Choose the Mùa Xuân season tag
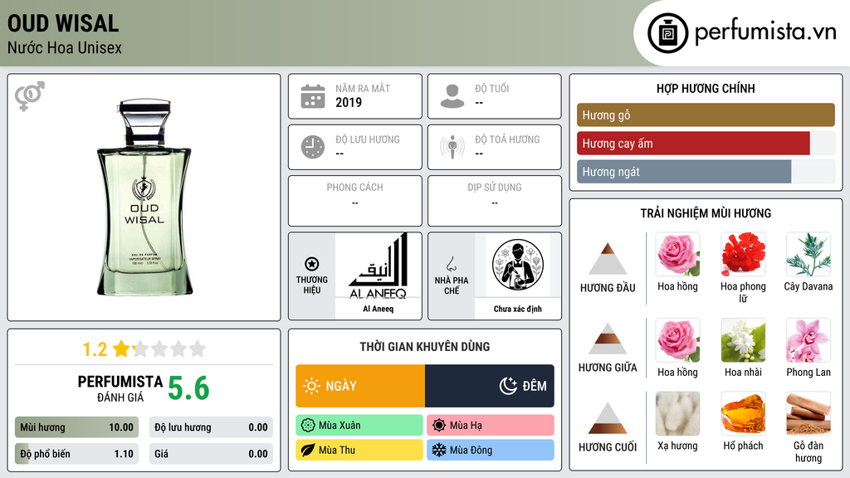850x478 pixels. point(359,426)
